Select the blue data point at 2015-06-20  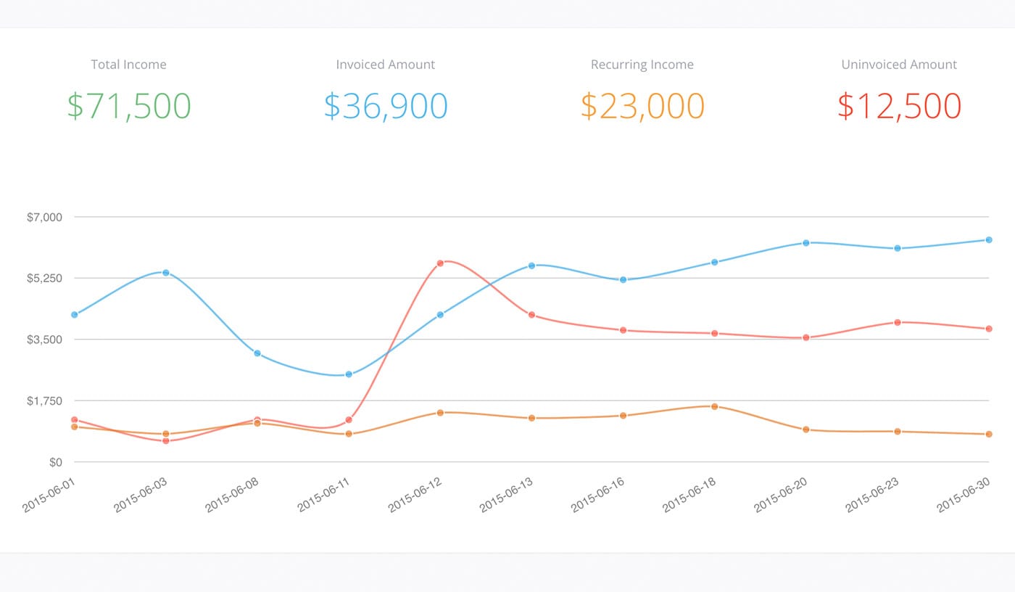pos(805,243)
